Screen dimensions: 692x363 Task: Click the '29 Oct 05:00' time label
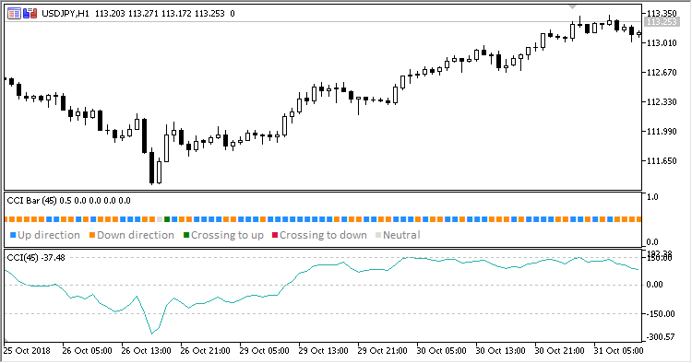(x=265, y=351)
